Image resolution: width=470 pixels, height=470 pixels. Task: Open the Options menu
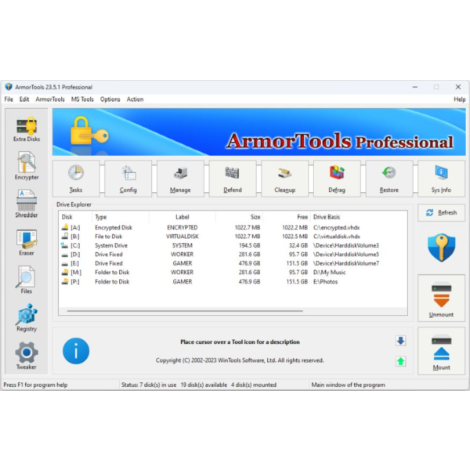coord(110,99)
